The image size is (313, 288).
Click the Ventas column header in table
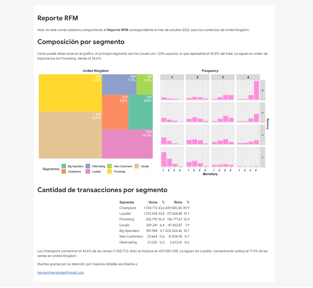tap(153, 202)
